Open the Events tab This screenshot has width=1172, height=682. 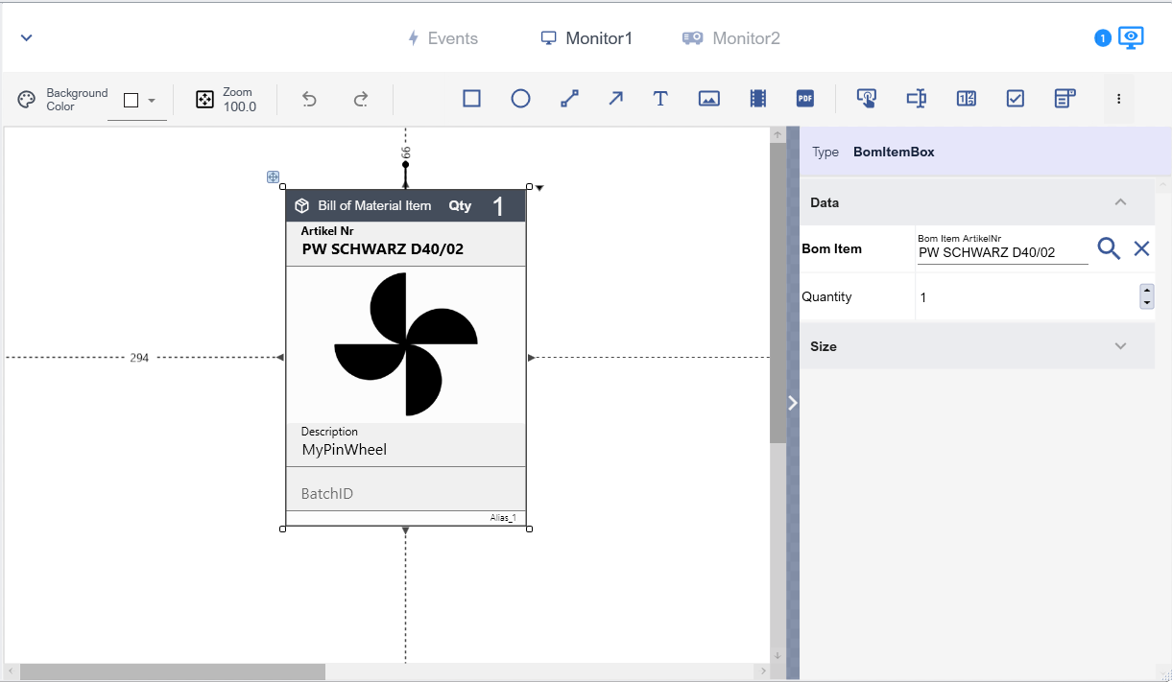[x=442, y=38]
